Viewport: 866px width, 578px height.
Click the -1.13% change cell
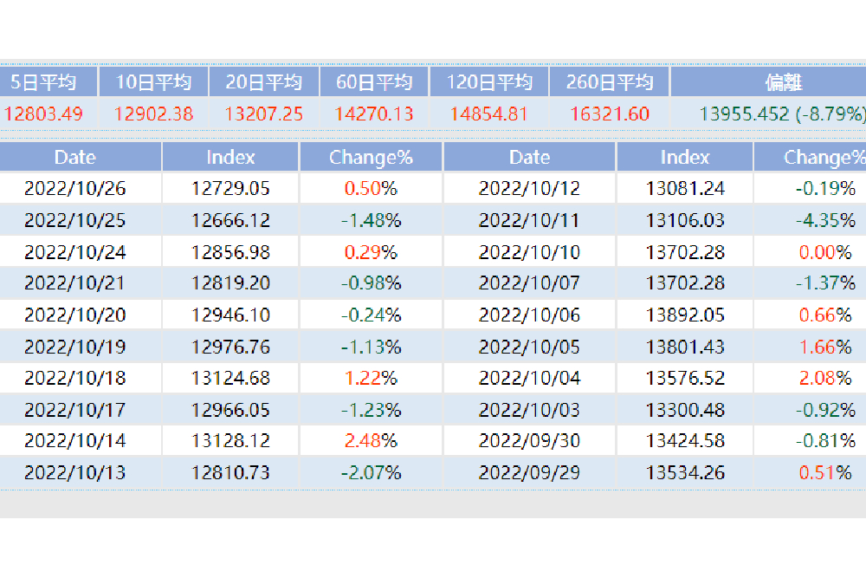pos(371,347)
